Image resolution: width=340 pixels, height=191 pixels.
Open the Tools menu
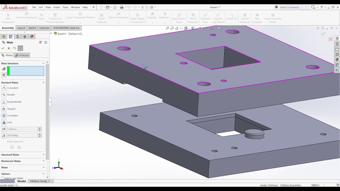coord(65,7)
